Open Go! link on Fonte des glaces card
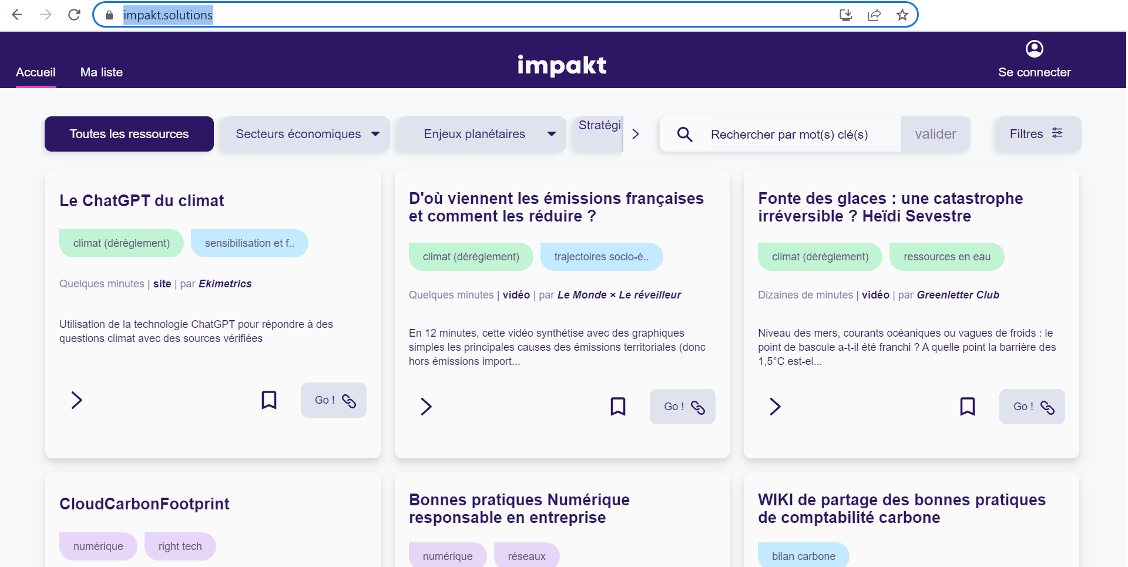1128x567 pixels. (1032, 407)
